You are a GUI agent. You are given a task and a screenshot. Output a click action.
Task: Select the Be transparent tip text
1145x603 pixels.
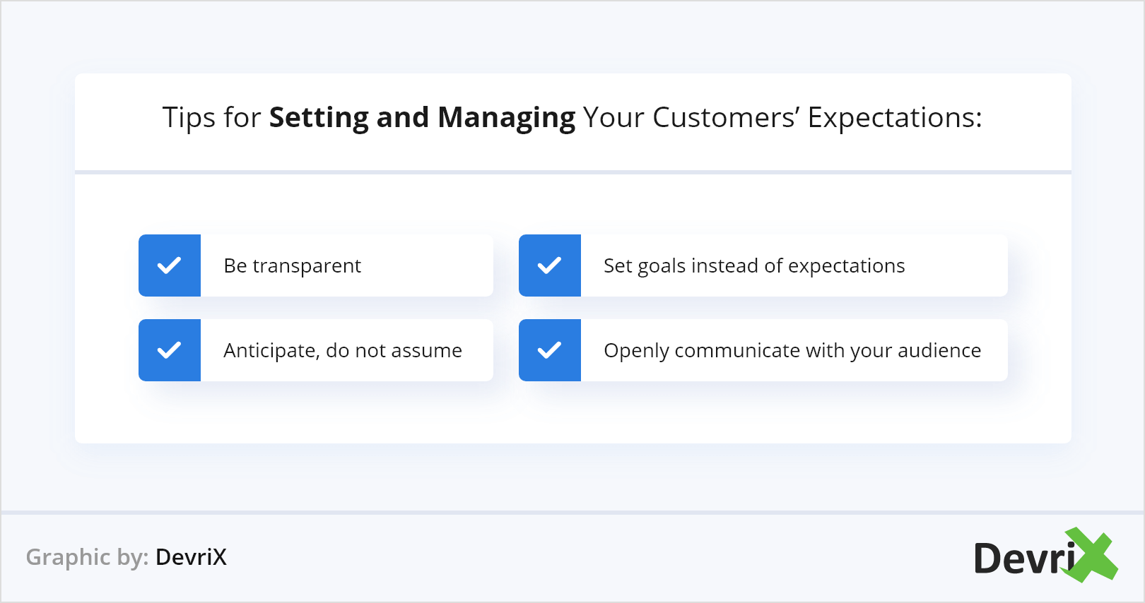pyautogui.click(x=292, y=266)
